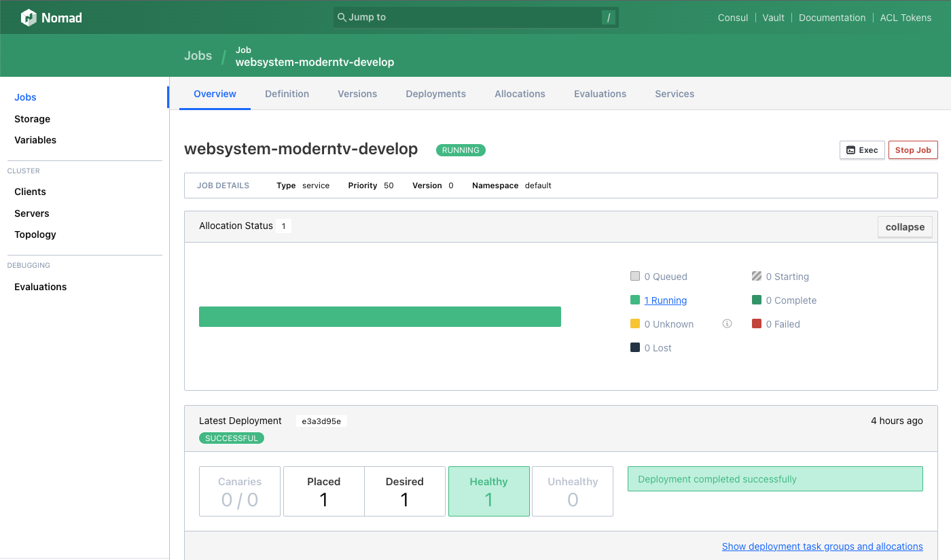Open the Evaluations tab
951x560 pixels.
coord(600,94)
